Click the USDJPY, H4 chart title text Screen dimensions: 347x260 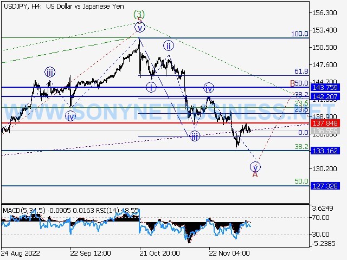(x=64, y=6)
